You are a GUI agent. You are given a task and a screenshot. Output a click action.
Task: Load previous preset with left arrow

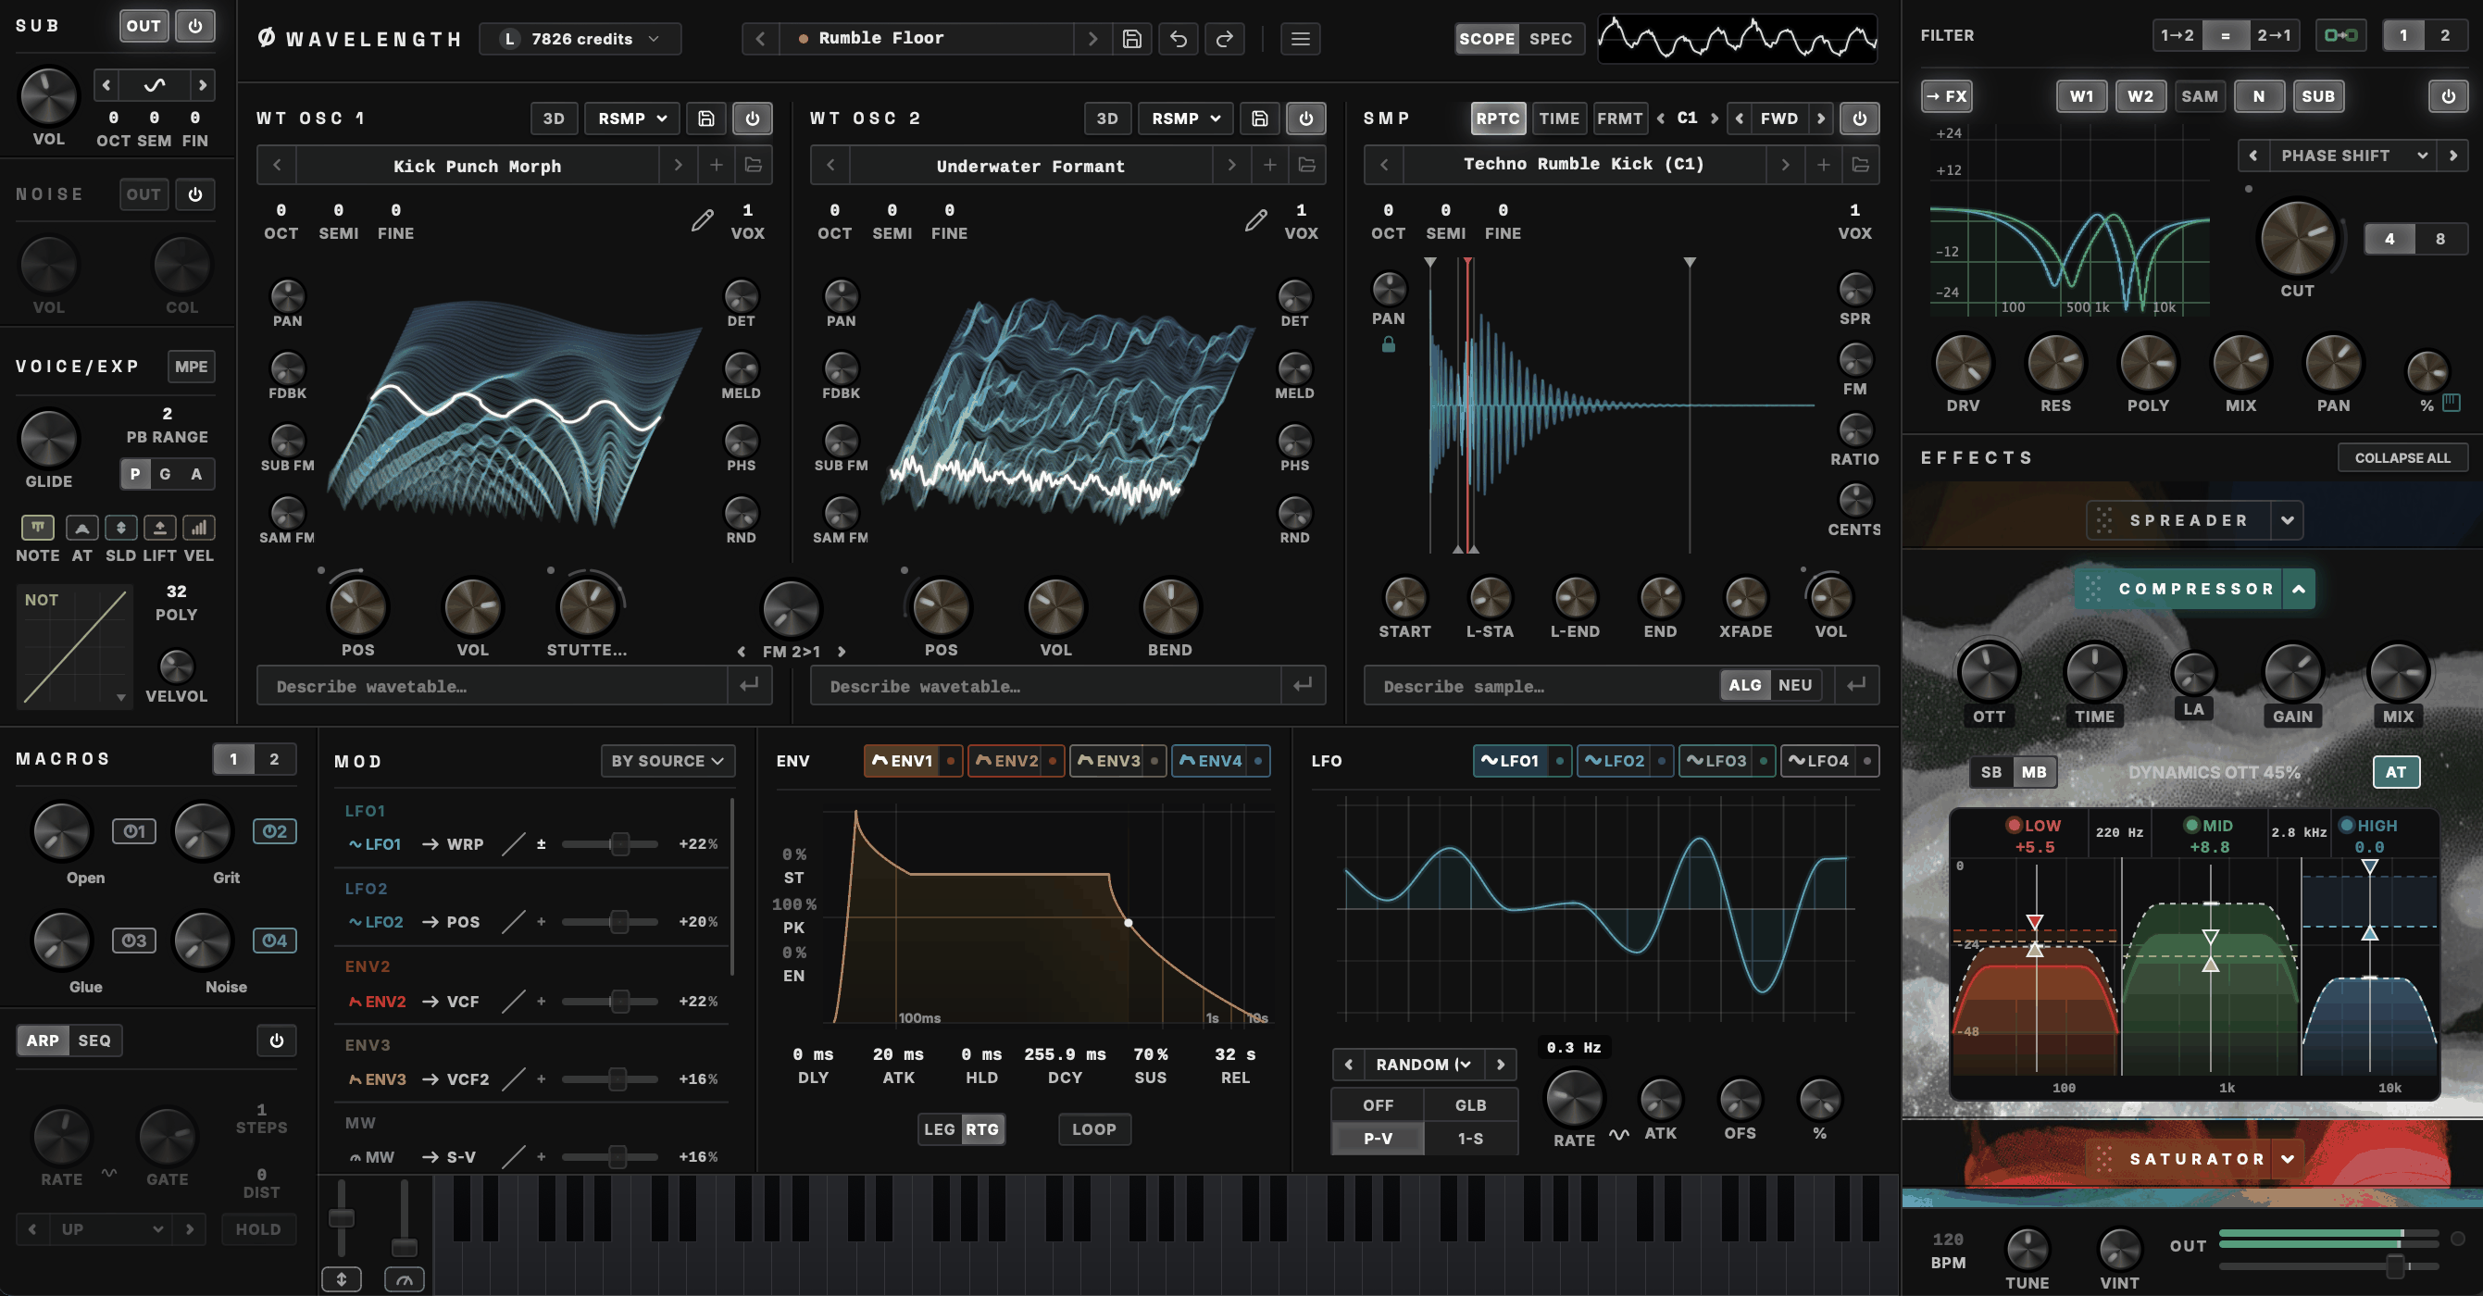(760, 39)
